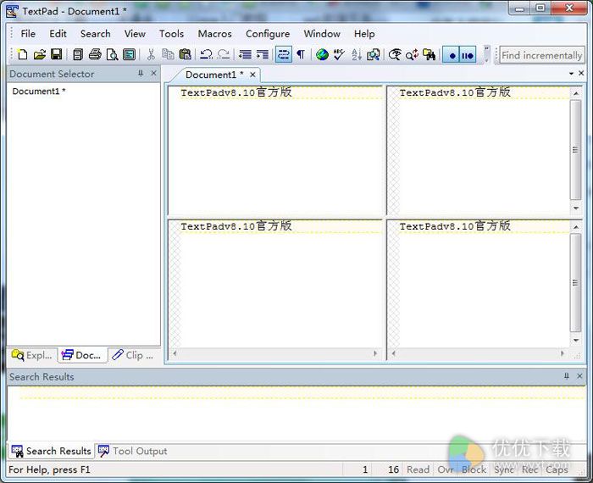Open the Window menu

click(x=322, y=34)
